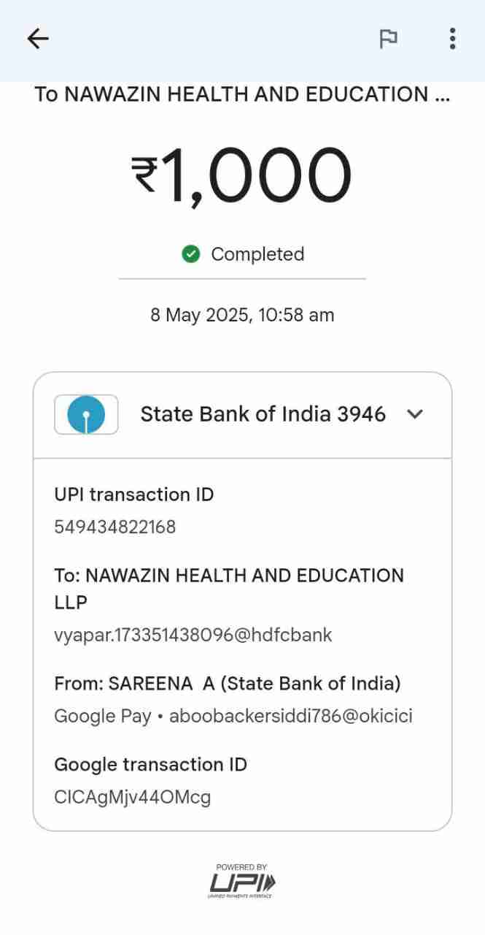Screen dimensions: 485x935
Task: Tap the To: NAWAZIN HEALTH AND EDUCATION LLP line
Action: 229,588
